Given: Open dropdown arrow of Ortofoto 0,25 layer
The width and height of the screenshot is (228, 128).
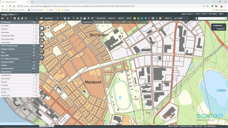Looking at the screenshot, I should tap(33, 89).
